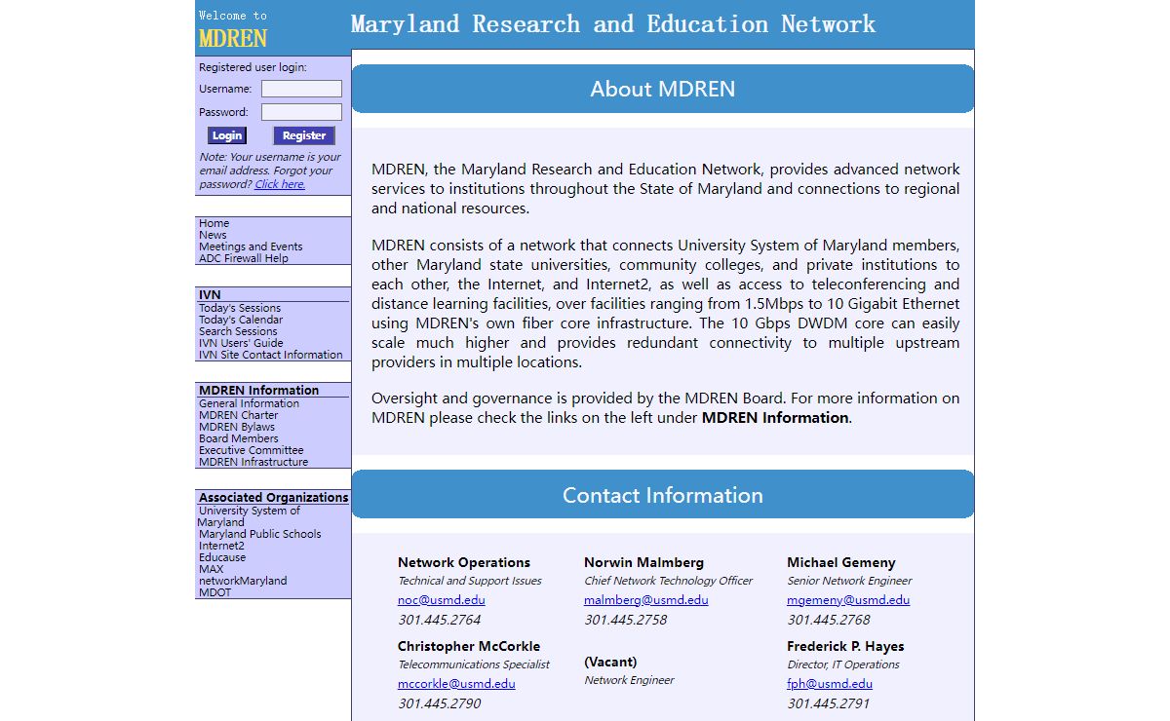Click the name 'Christopher McCorkle'

click(469, 646)
